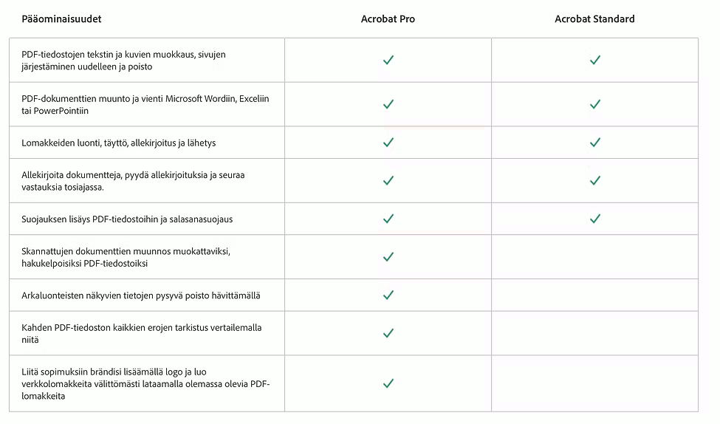Click Acrobat Pro checkmark for Arkaluonteisten tietojen row
Image resolution: width=720 pixels, height=424 pixels.
388,295
